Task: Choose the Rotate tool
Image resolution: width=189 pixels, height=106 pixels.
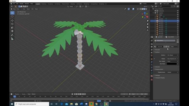Action: point(12,24)
